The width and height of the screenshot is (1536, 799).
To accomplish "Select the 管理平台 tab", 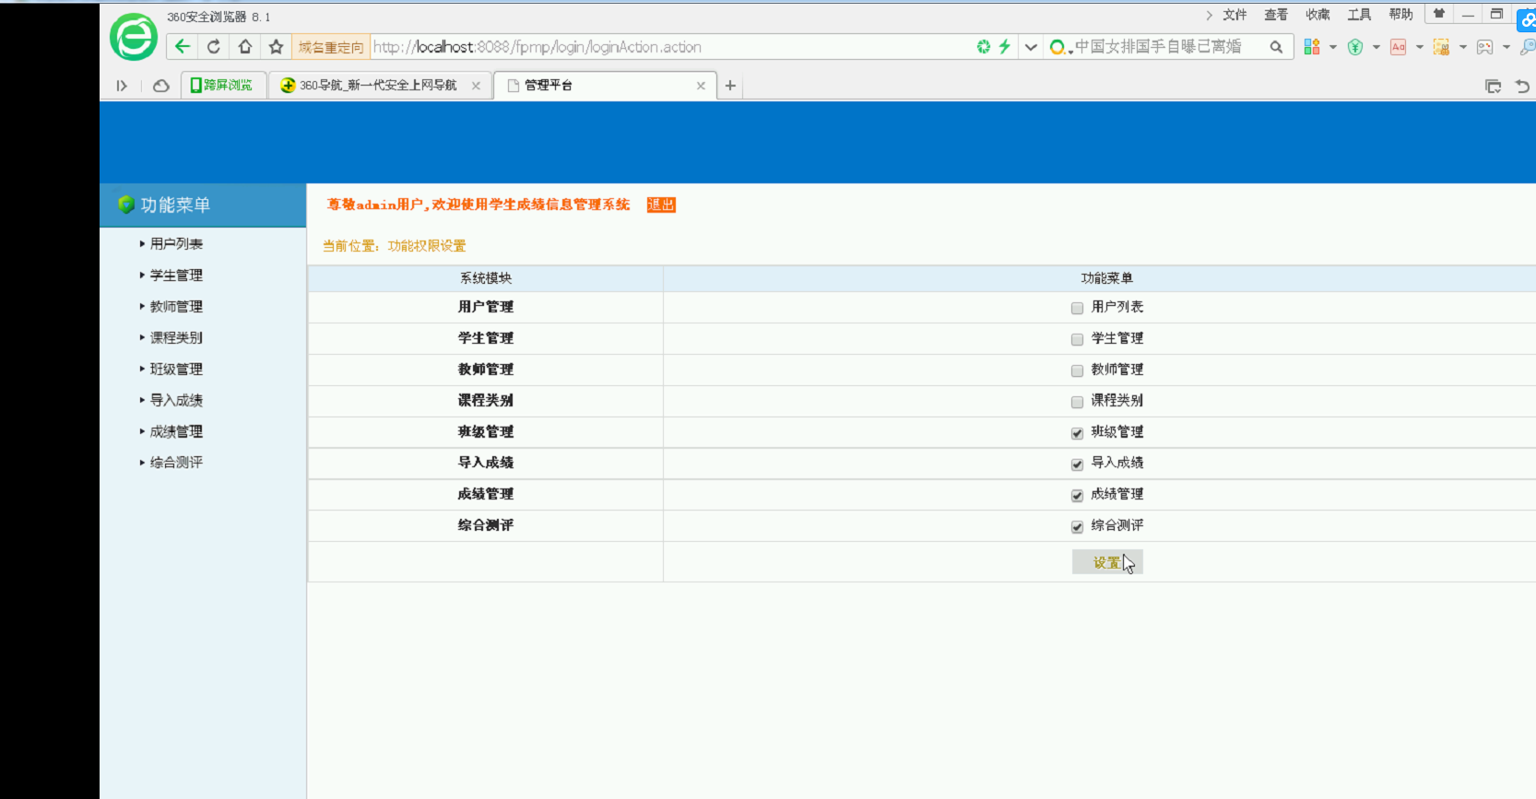I will pyautogui.click(x=604, y=86).
